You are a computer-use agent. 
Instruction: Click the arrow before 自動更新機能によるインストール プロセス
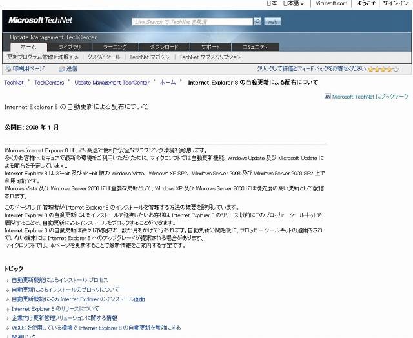[x=8, y=281]
